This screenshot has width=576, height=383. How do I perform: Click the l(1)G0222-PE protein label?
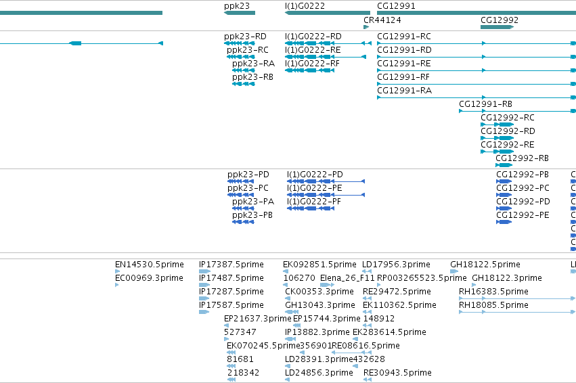coord(315,188)
